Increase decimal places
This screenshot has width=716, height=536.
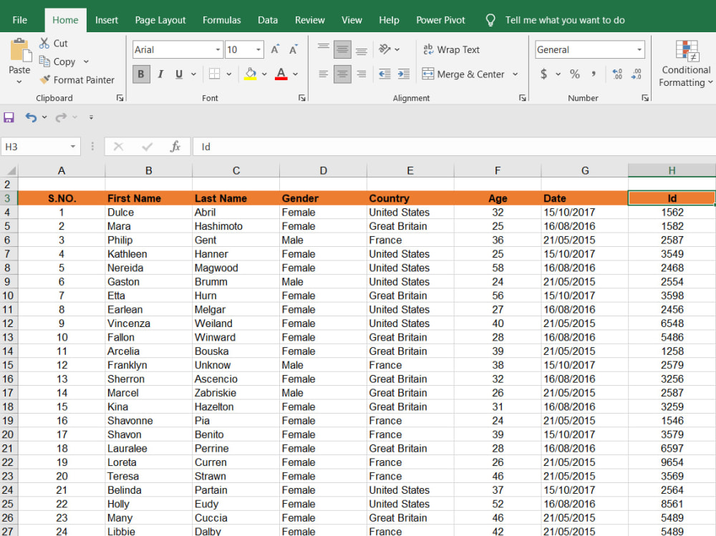tap(617, 74)
